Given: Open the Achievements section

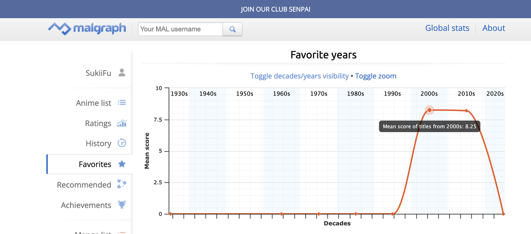Looking at the screenshot, I should coord(86,205).
